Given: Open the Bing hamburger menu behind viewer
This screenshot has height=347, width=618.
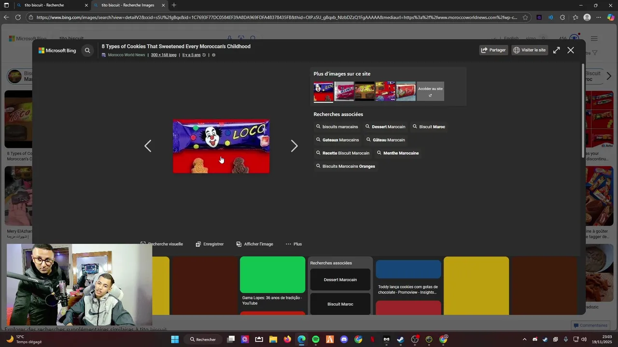Looking at the screenshot, I should 594,39.
